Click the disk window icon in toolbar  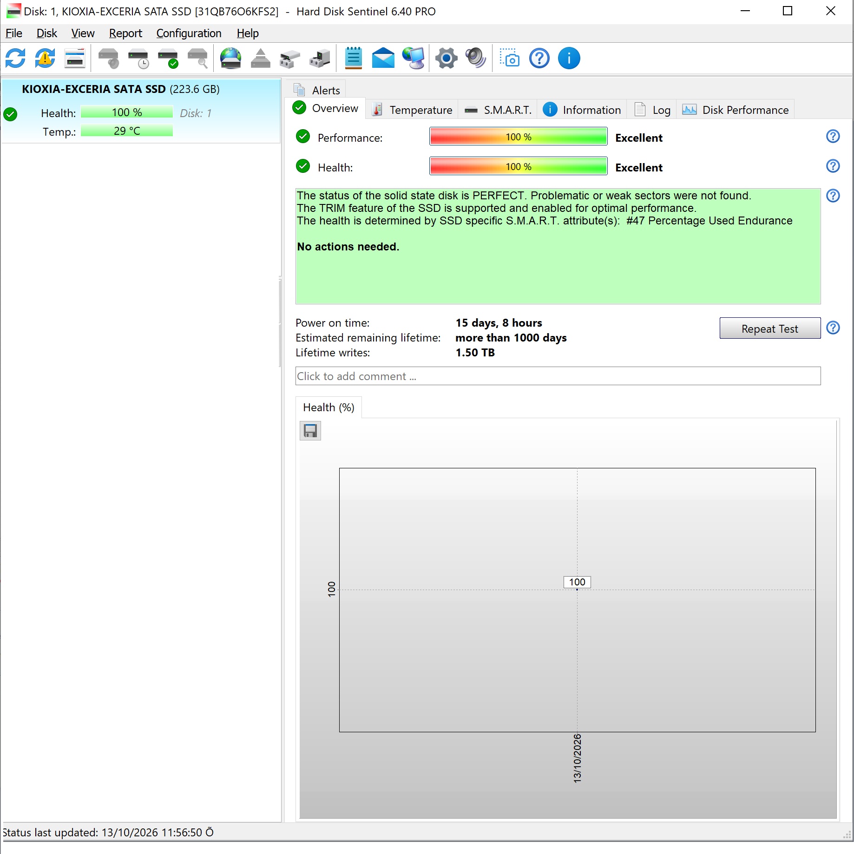coord(75,59)
